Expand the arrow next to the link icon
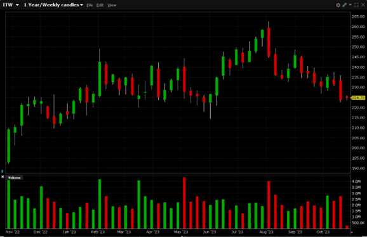The height and width of the screenshot is (237, 367). click(350, 4)
